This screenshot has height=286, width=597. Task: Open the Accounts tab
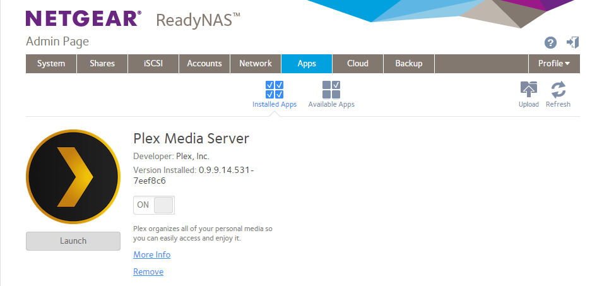[x=204, y=64]
